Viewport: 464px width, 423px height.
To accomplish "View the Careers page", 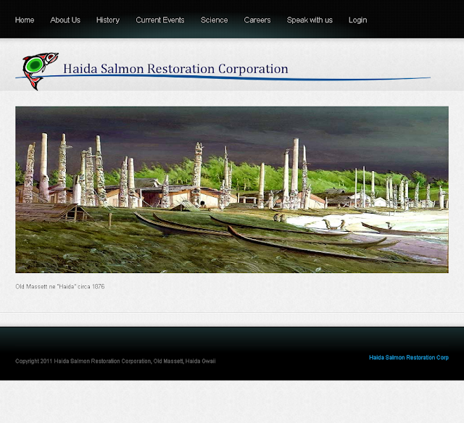I will tap(257, 20).
